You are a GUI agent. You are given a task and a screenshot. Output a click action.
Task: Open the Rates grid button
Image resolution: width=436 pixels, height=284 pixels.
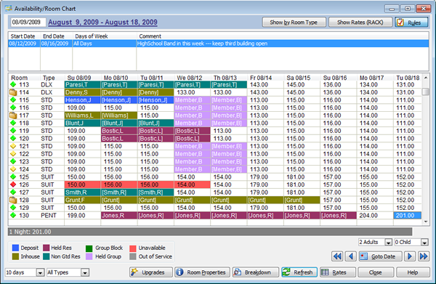[338, 272]
